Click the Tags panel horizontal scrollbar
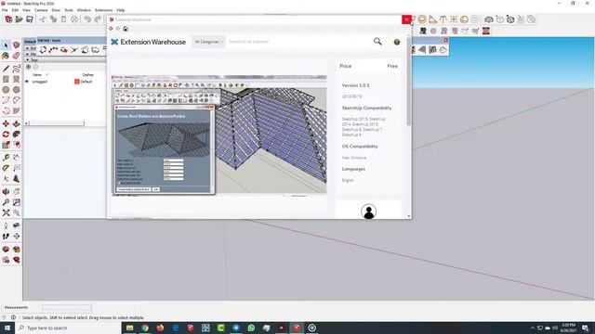595x334 pixels. click(x=57, y=123)
